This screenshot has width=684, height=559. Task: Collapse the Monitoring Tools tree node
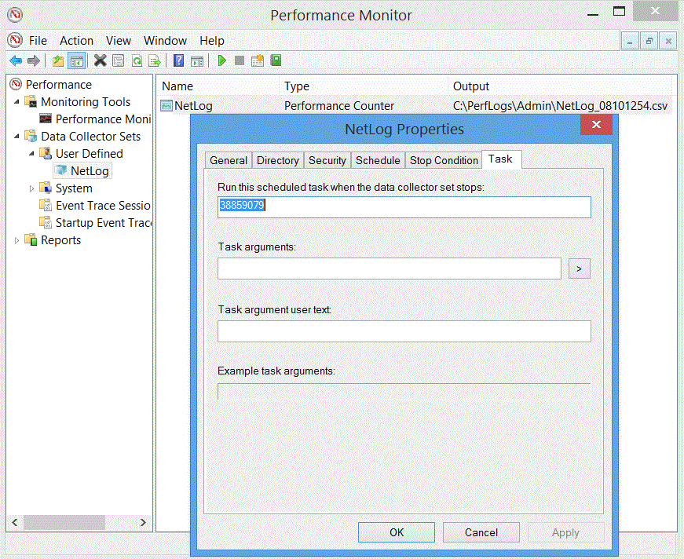17,102
